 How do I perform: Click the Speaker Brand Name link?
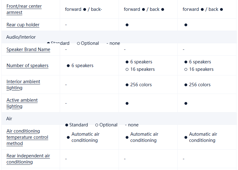point(28,49)
